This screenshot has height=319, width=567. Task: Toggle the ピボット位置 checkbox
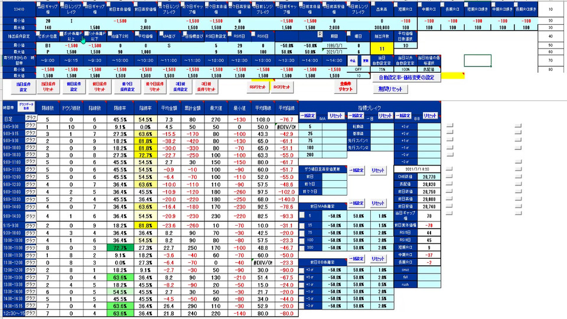[x=38, y=34]
